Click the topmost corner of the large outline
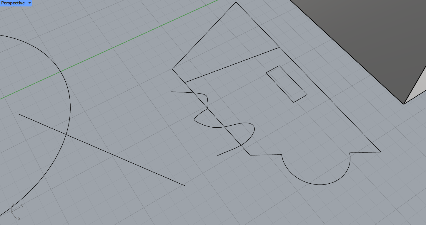 [236, 2]
